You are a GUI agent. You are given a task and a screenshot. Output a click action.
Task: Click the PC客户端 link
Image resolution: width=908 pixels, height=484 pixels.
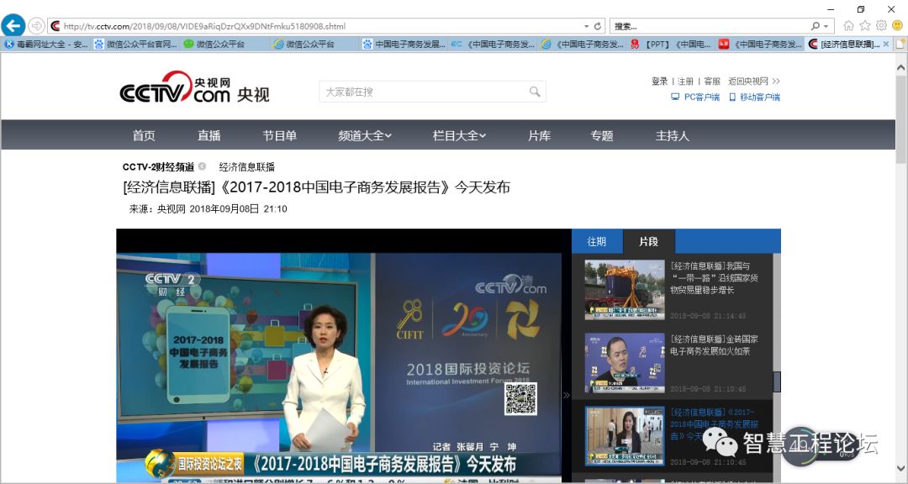click(x=695, y=97)
